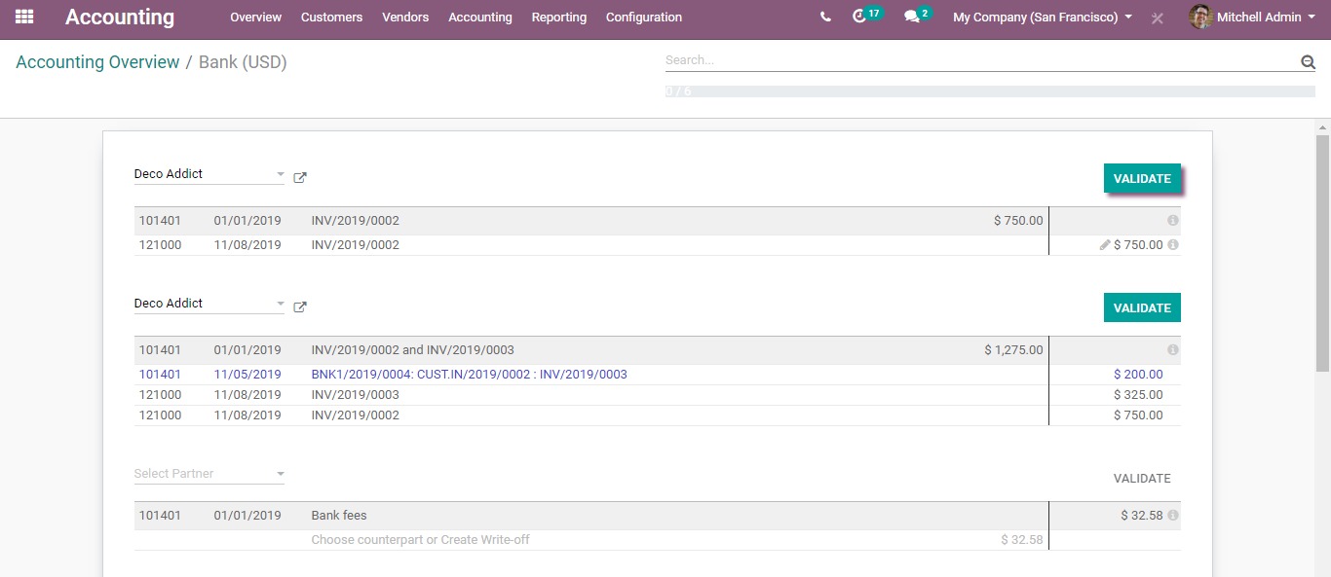Click the Search input field

[979, 60]
